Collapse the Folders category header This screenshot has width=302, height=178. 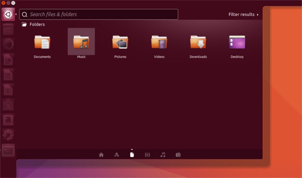pyautogui.click(x=33, y=25)
